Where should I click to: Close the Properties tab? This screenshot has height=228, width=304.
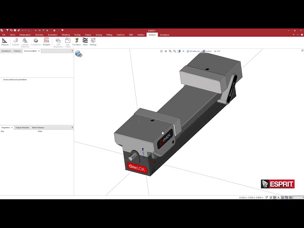12,128
